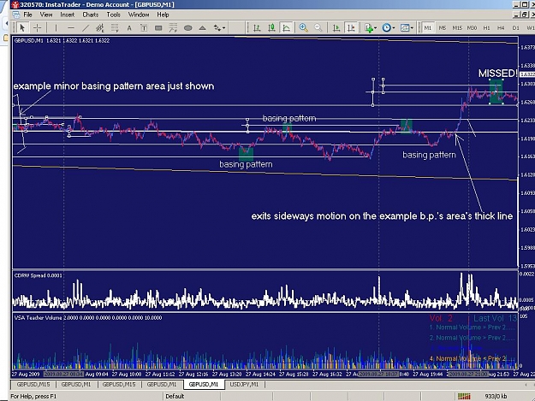Zoom out of the chart
This screenshot has height=401, width=535.
(318, 27)
